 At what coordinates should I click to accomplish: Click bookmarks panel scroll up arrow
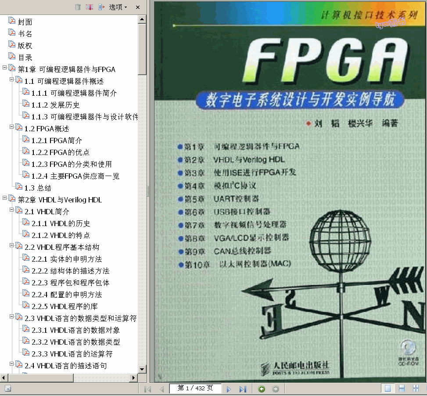[x=142, y=19]
